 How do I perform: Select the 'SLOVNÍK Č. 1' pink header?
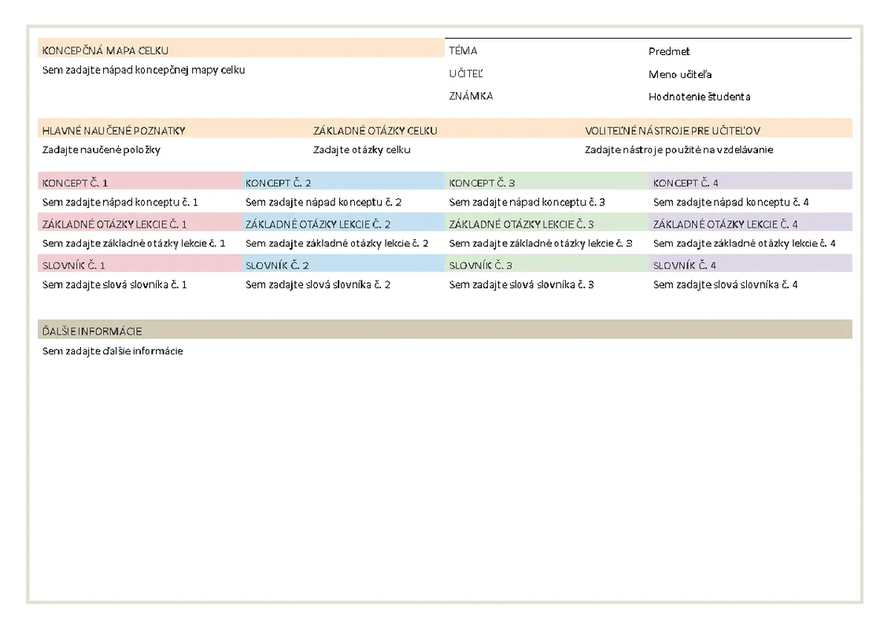pyautogui.click(x=74, y=265)
